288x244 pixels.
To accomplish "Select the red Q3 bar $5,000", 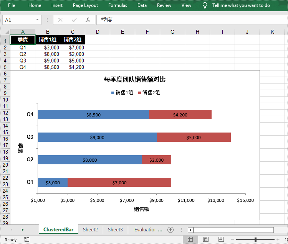I will [194, 137].
